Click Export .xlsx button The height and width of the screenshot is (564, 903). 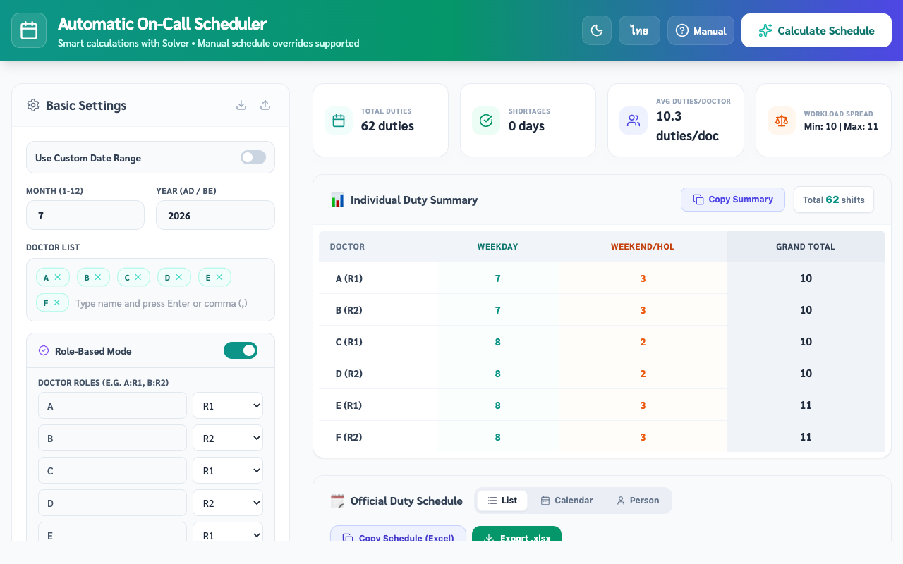[x=516, y=534]
